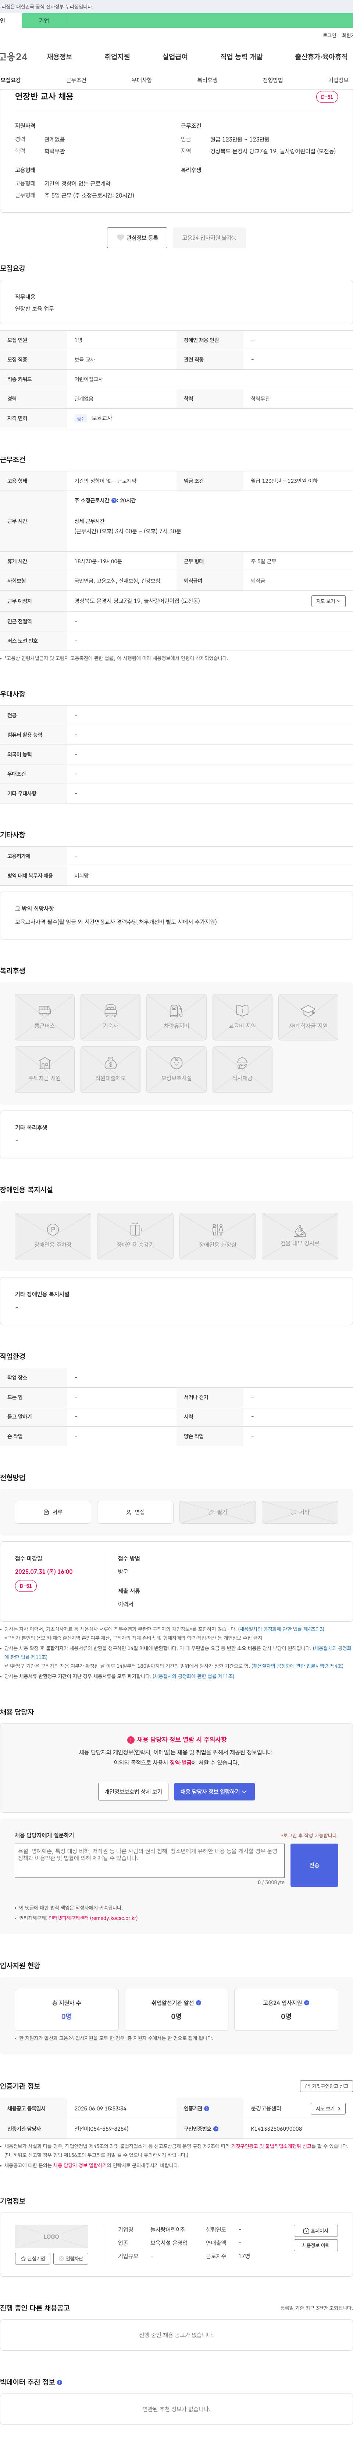Click info icon beside 구인인증번호
Screen dimensions: 353x2458
tap(216, 2129)
